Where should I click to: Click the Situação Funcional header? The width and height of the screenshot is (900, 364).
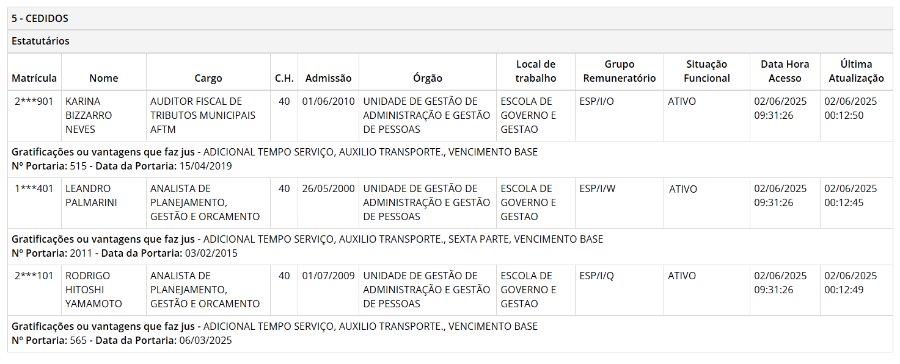click(x=707, y=71)
